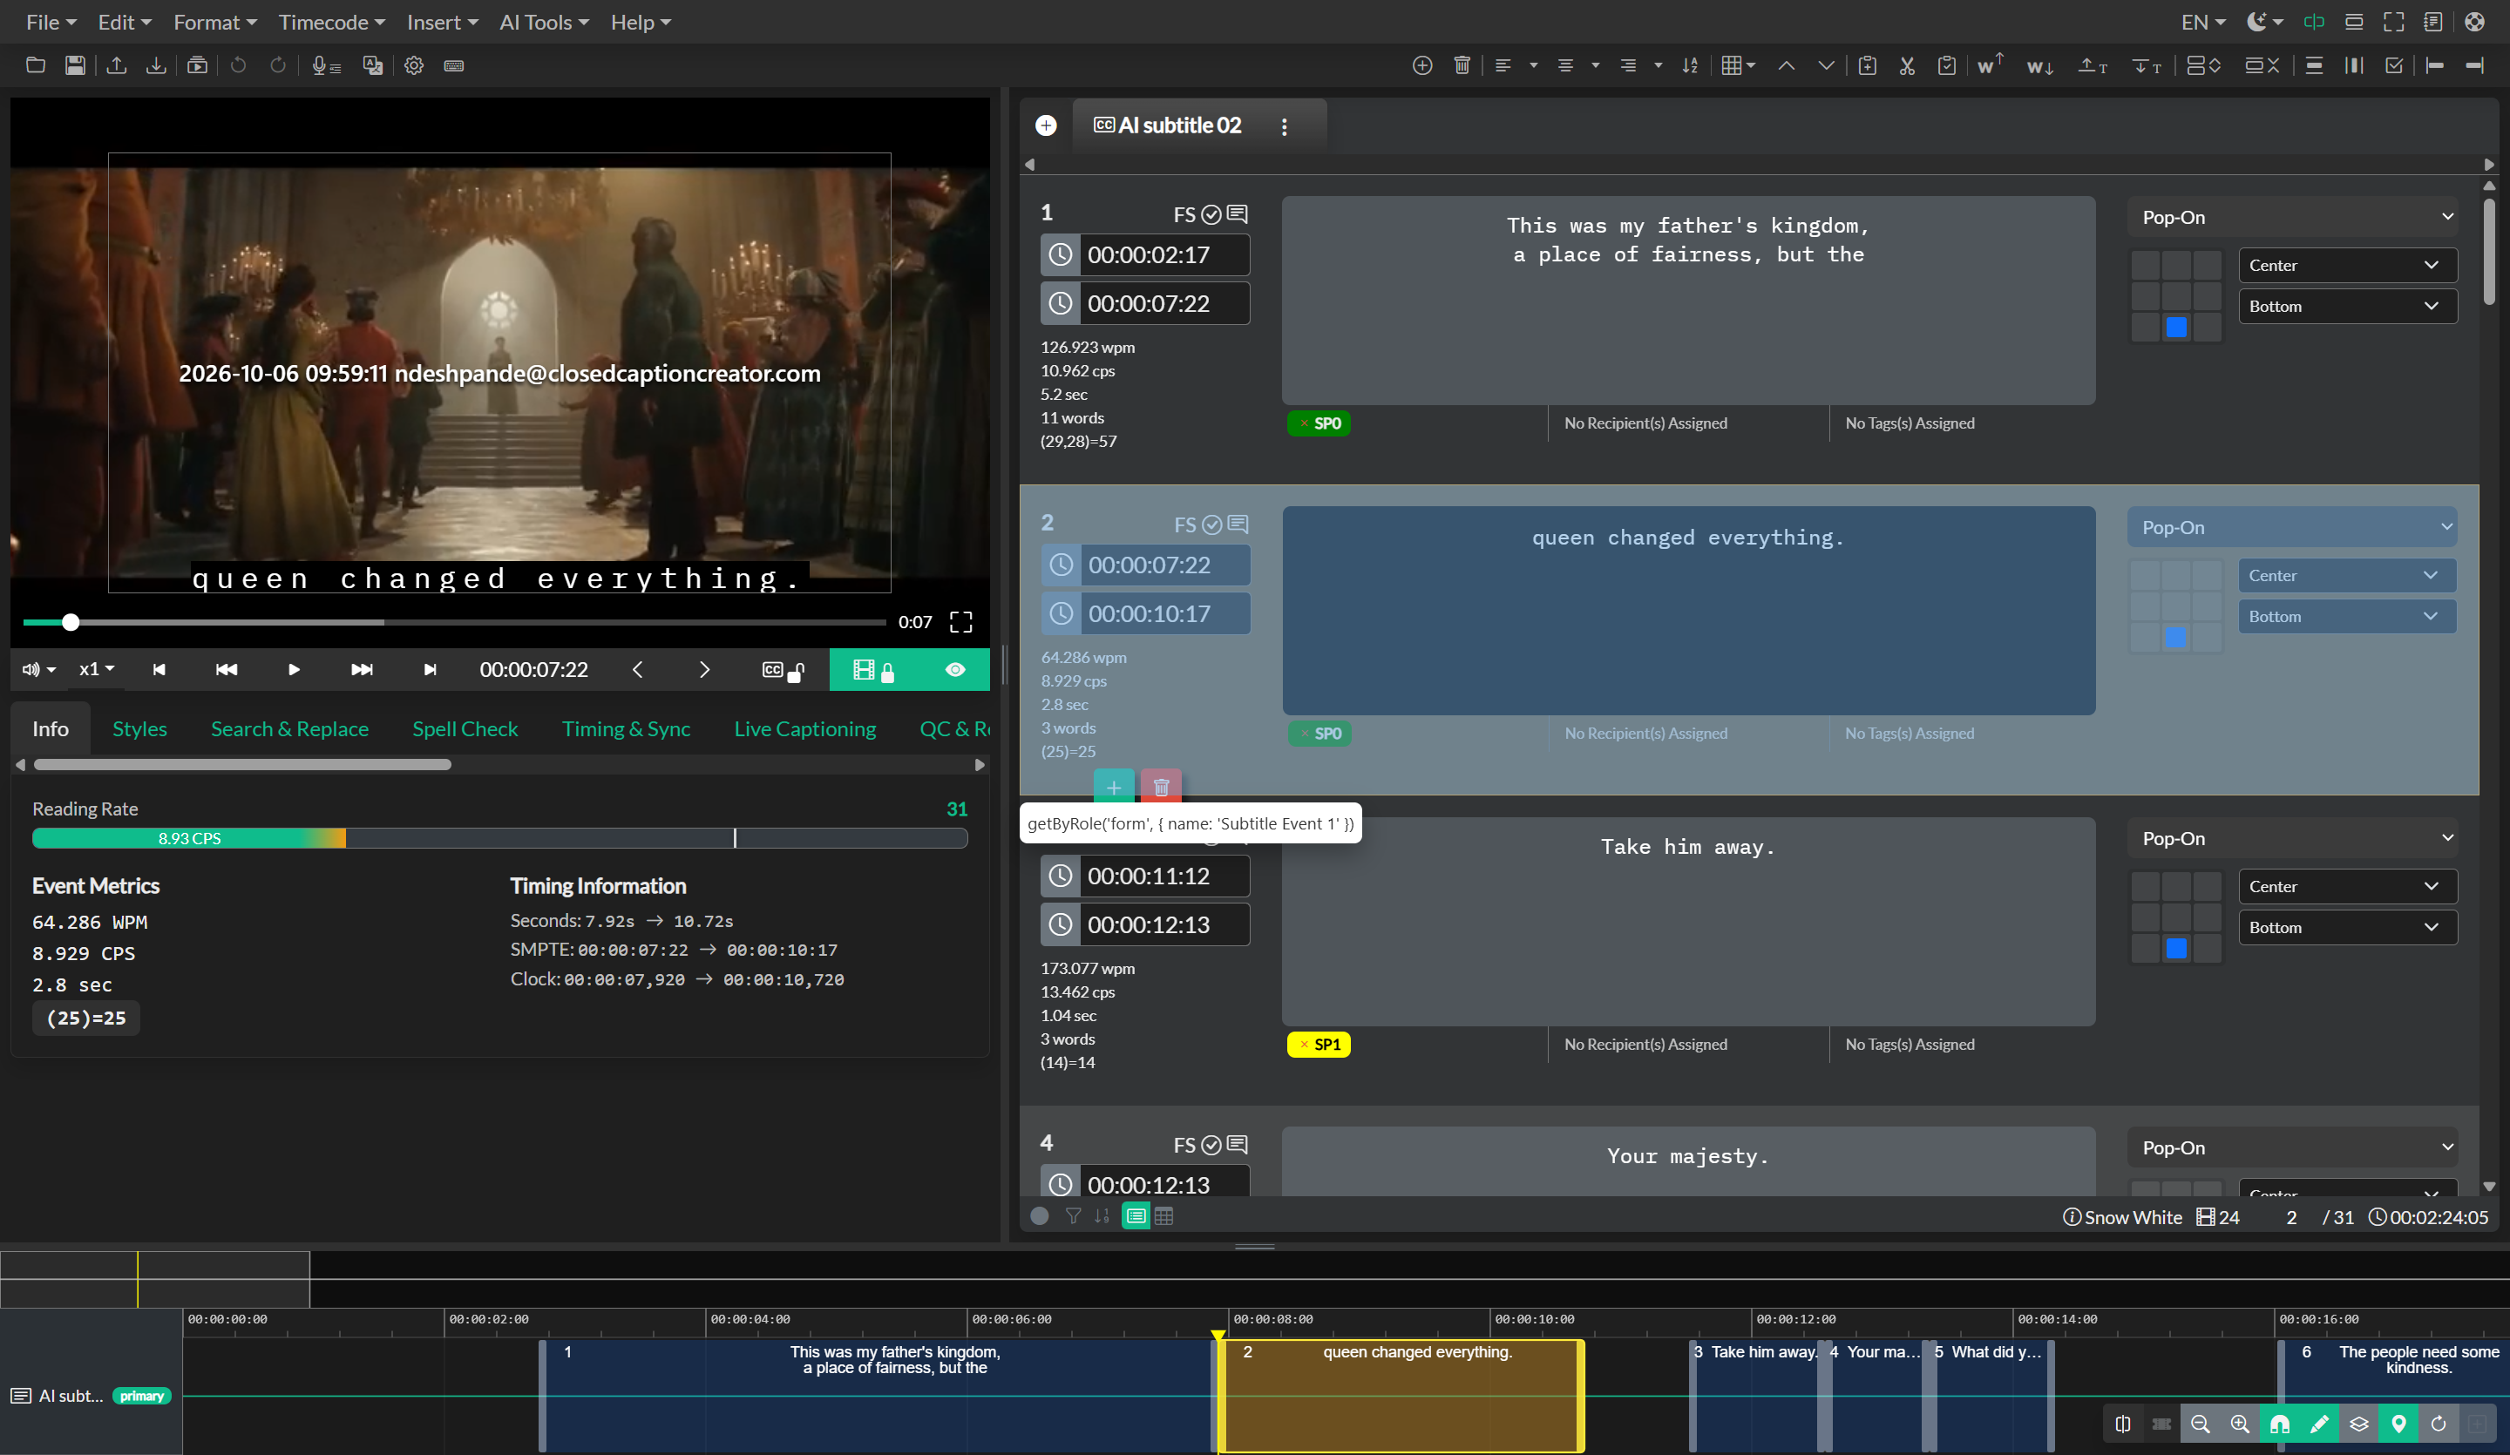The height and width of the screenshot is (1455, 2510).
Task: Click event 2 end time field 00:00:10:17
Action: click(x=1163, y=613)
